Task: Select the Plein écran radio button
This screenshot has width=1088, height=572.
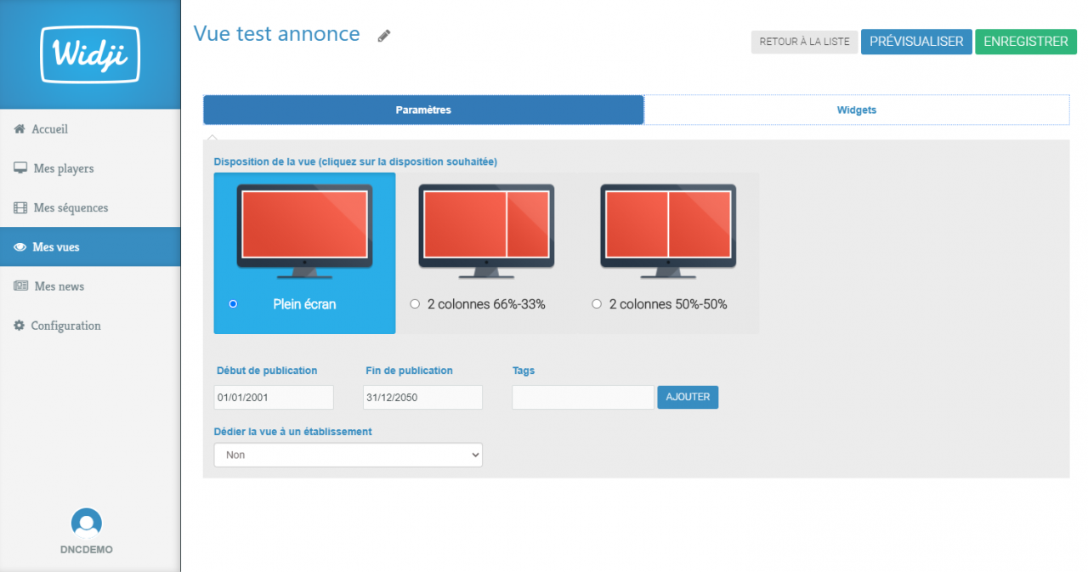Action: 233,303
